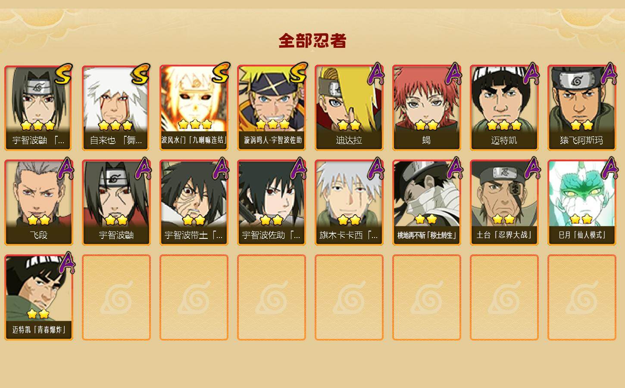This screenshot has height=388, width=625.
Task: Select the 土台「忍界大战」 card
Action: tap(504, 203)
